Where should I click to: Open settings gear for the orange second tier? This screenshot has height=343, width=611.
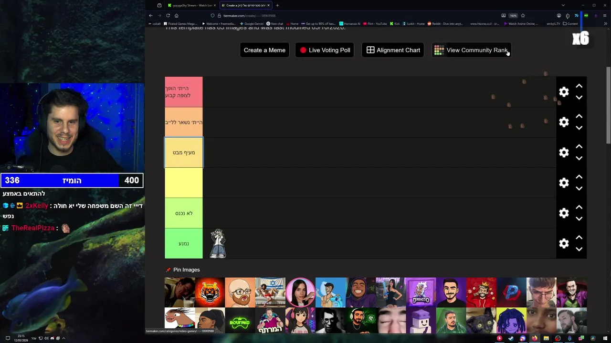coord(564,122)
